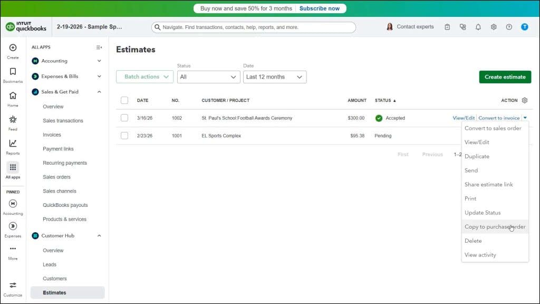The height and width of the screenshot is (304, 540).
Task: Open View/Edit for estimate 1002
Action: pyautogui.click(x=463, y=118)
